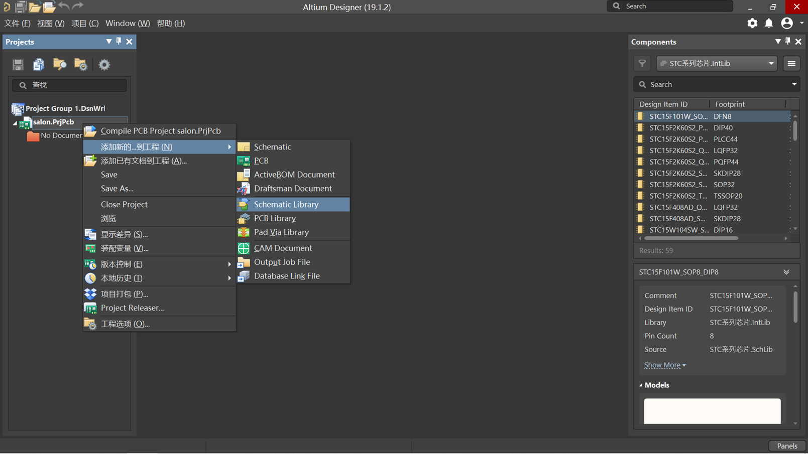This screenshot has width=808, height=454.
Task: Choose PCB from add-new submenu
Action: (293, 161)
